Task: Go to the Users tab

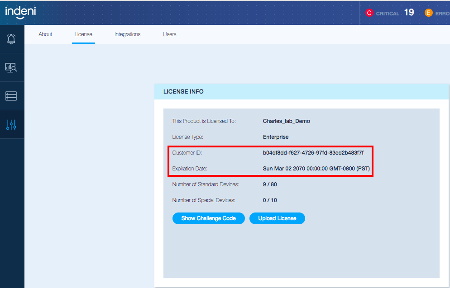Action: (x=169, y=34)
